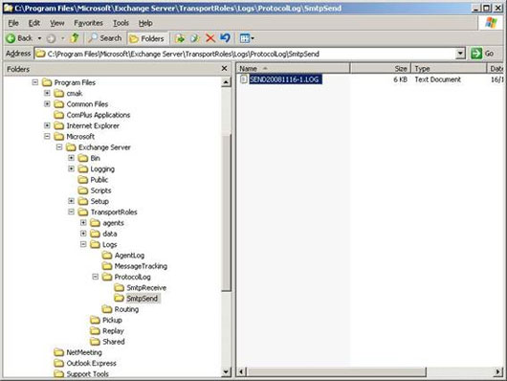Click the Undo toolbar icon
The image size is (507, 381).
pyautogui.click(x=225, y=38)
